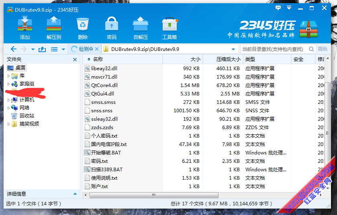The width and height of the screenshot is (337, 215).
Task: Go forward with the right arrow
Action: click(23, 49)
